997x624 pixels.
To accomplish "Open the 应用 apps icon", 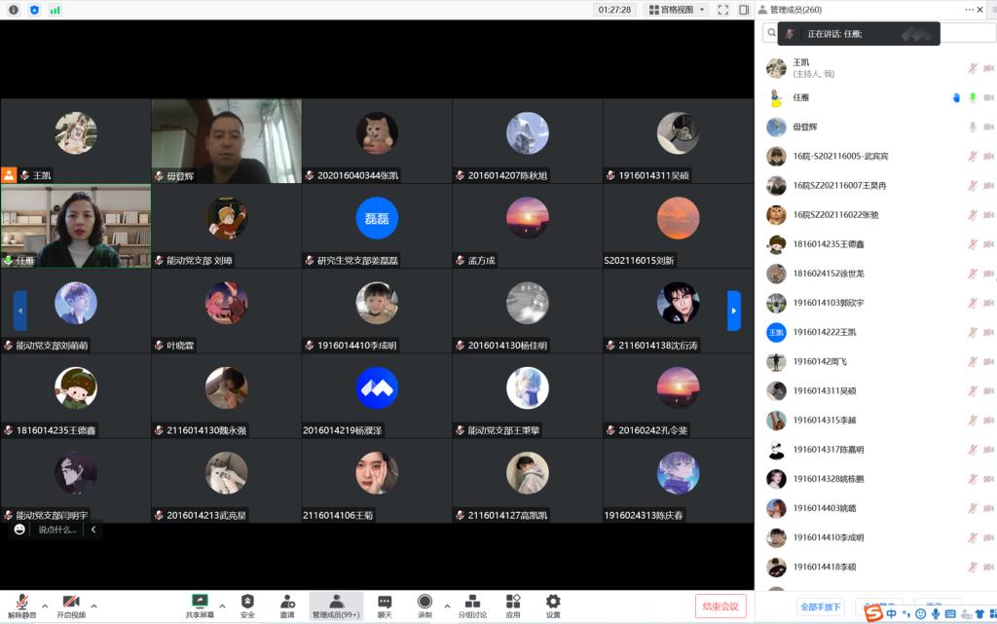I will pyautogui.click(x=513, y=606).
